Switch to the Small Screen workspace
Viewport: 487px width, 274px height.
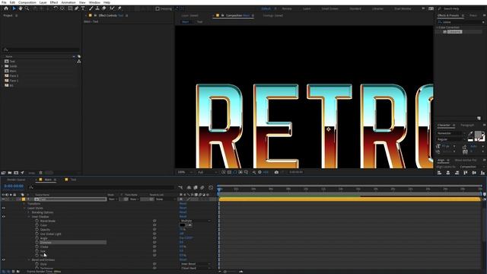329,8
